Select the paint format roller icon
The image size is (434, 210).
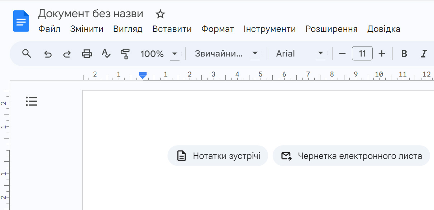pyautogui.click(x=125, y=54)
